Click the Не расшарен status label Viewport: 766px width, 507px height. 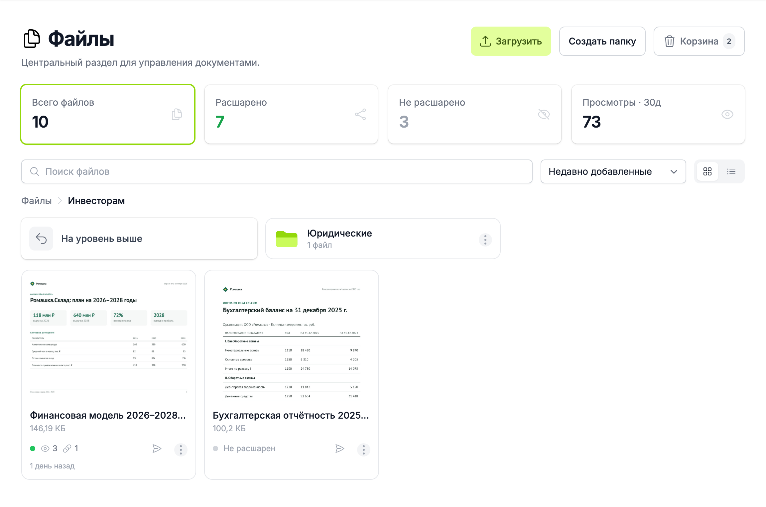[249, 449]
